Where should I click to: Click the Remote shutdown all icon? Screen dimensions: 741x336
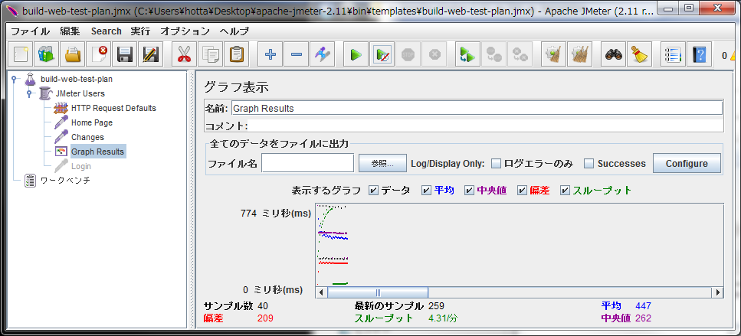[x=520, y=54]
